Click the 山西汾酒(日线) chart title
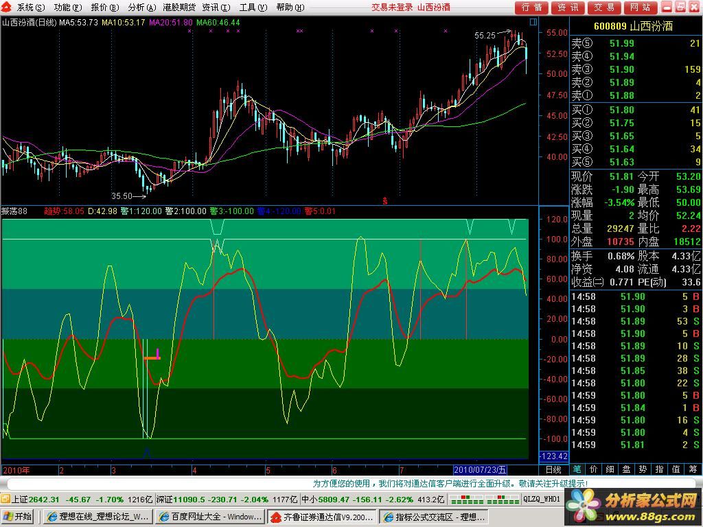Viewport: 703px width, 527px height. [x=29, y=22]
